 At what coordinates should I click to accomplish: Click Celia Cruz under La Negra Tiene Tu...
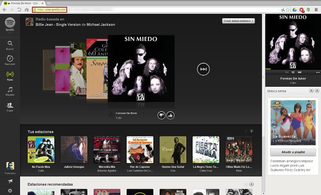pos(206,171)
